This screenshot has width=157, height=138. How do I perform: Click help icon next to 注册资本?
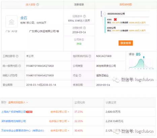coord(85,16)
